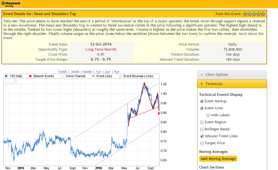Click the Price Period Daily value
This screenshot has width=278, height=170.
pos(233,44)
